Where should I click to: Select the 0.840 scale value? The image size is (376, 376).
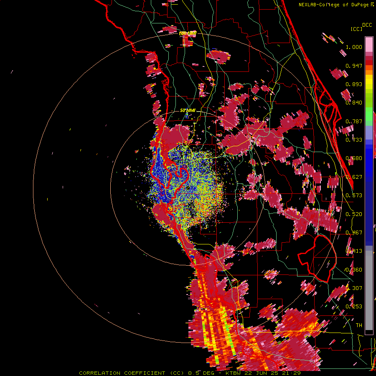pos(354,103)
